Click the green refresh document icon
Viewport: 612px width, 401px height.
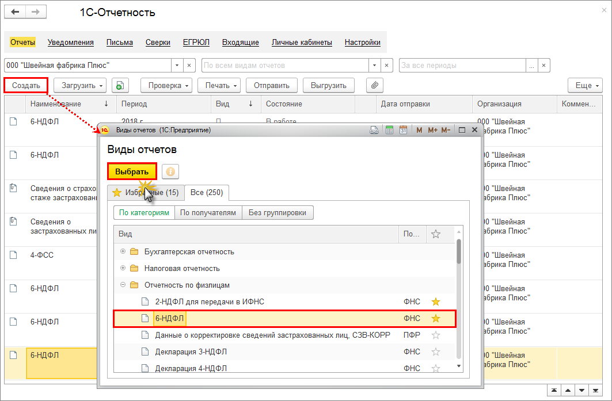click(119, 86)
